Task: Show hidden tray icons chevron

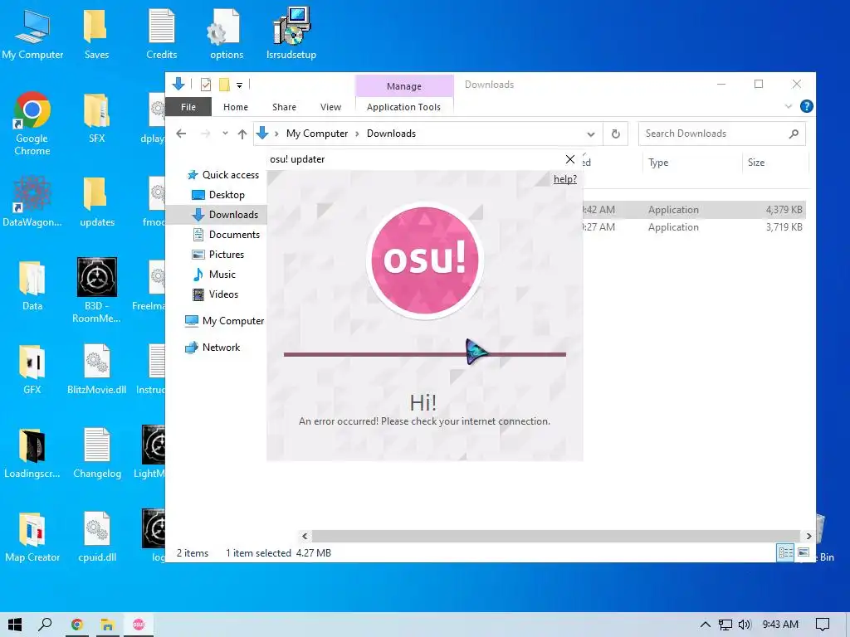Action: click(x=705, y=625)
